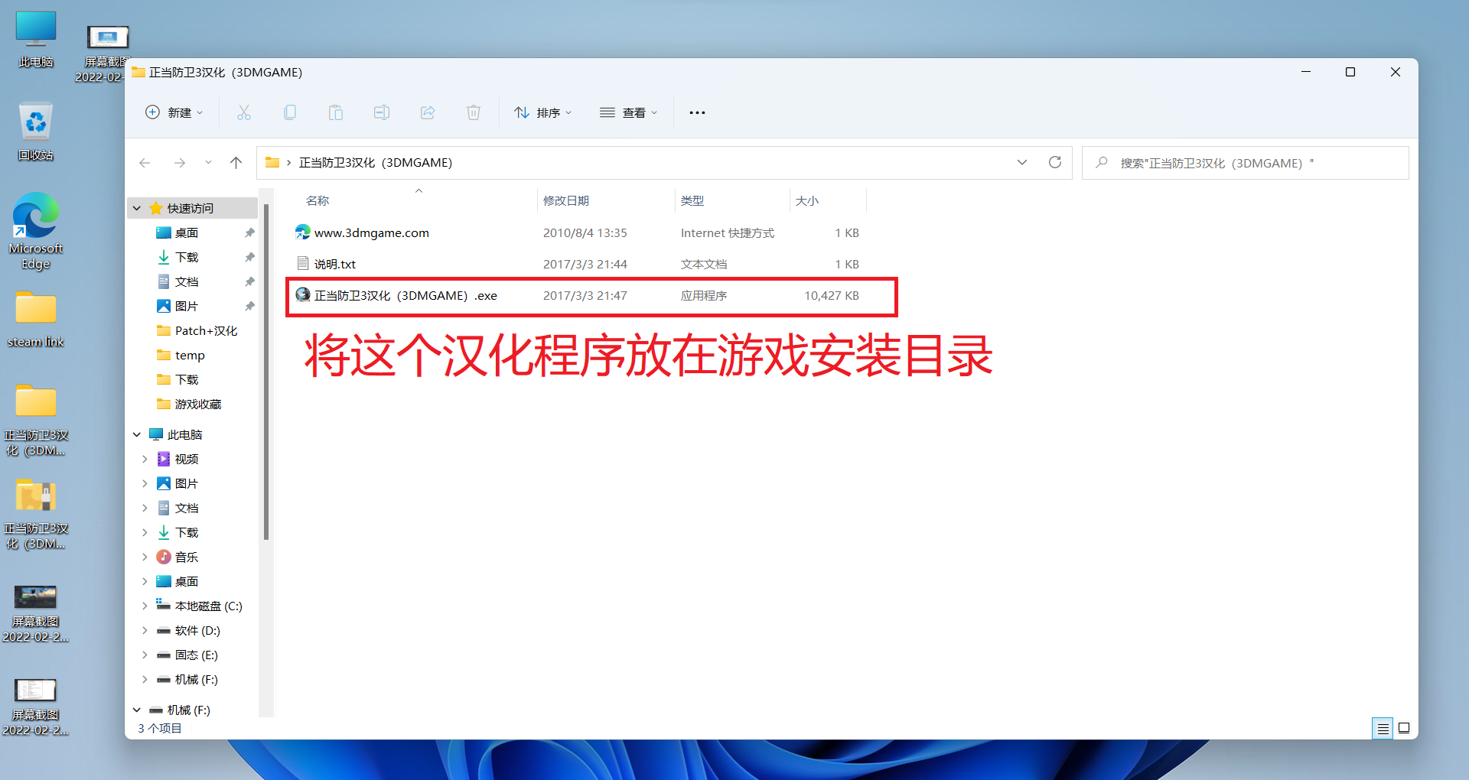
Task: Sort by the 大小 column header
Action: click(x=807, y=200)
